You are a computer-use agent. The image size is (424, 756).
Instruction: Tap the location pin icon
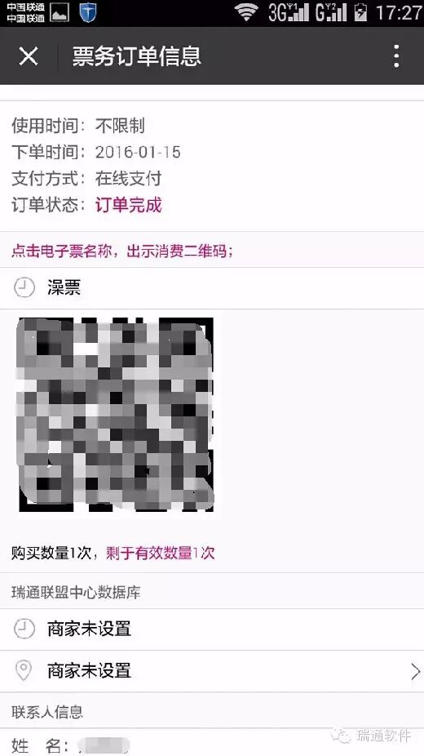pyautogui.click(x=24, y=670)
